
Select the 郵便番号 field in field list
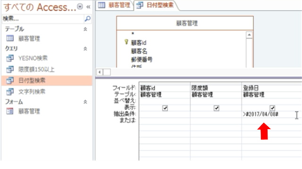pos(142,60)
